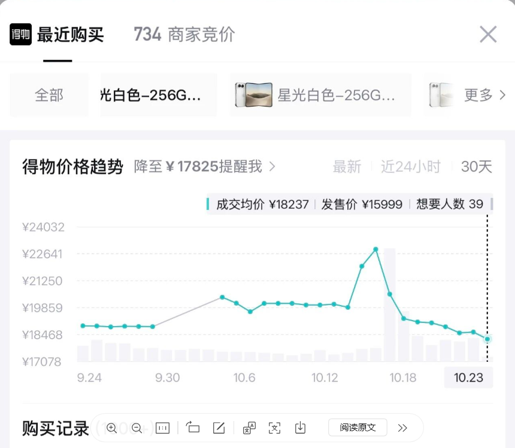Run text recognition OCR icon

[x=275, y=428]
